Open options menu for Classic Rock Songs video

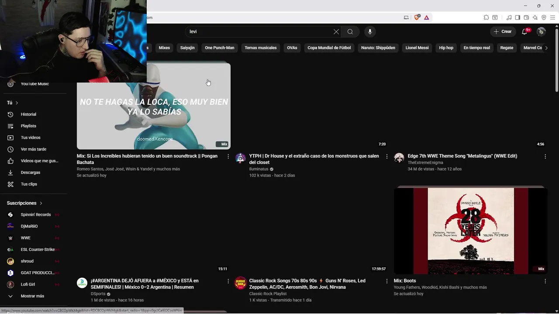[x=386, y=281]
